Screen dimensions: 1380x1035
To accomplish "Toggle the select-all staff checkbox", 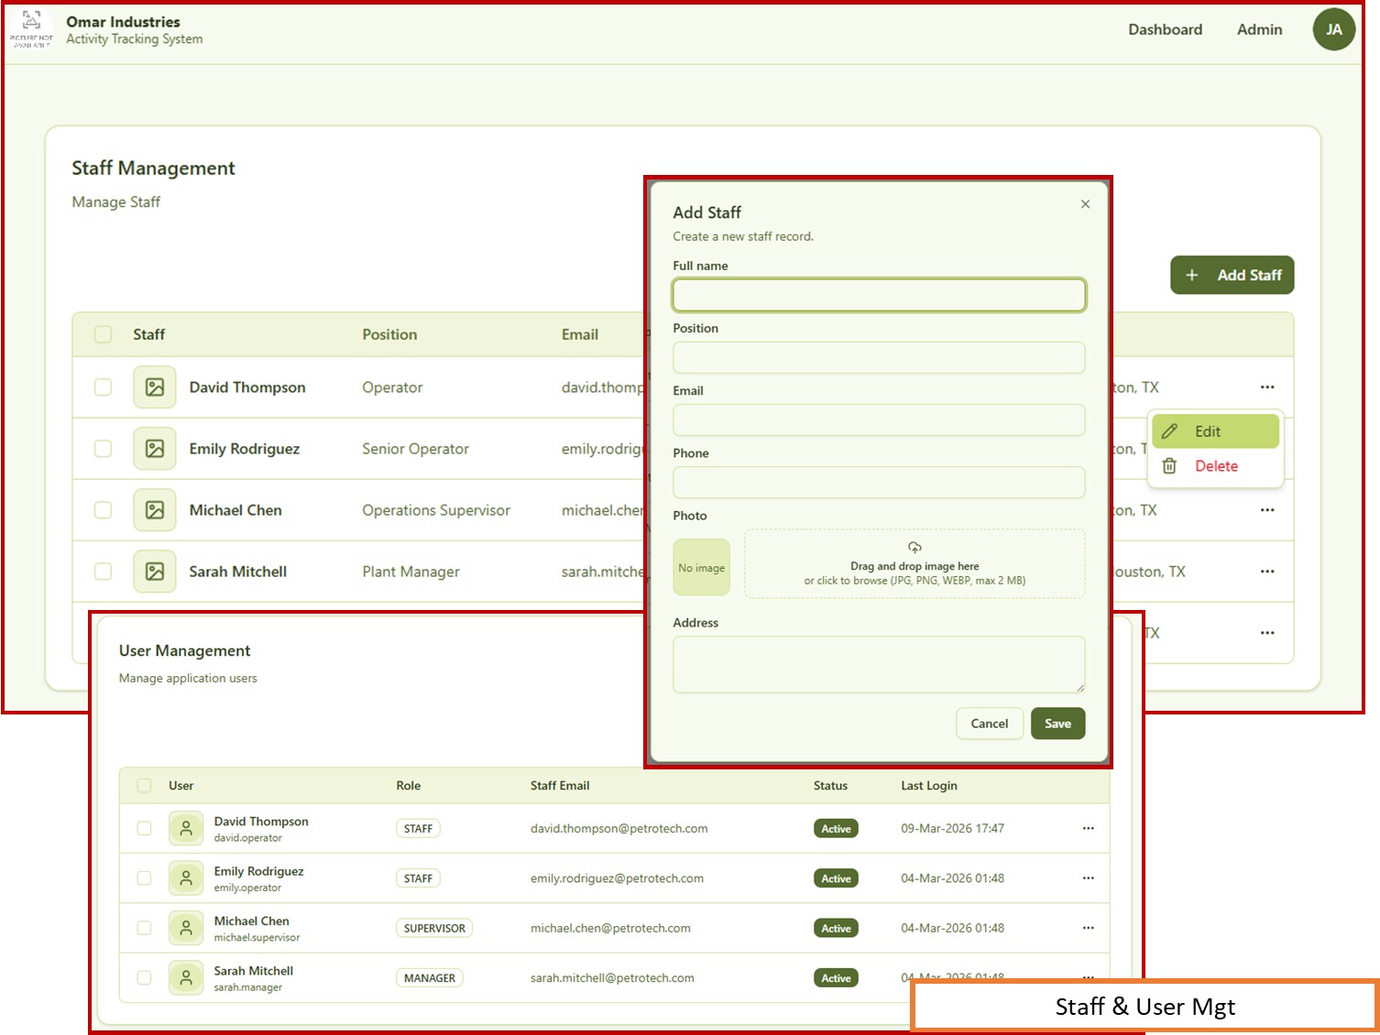I will [x=104, y=334].
